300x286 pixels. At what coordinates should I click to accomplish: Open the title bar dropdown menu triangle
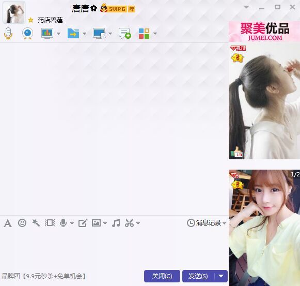(246, 7)
